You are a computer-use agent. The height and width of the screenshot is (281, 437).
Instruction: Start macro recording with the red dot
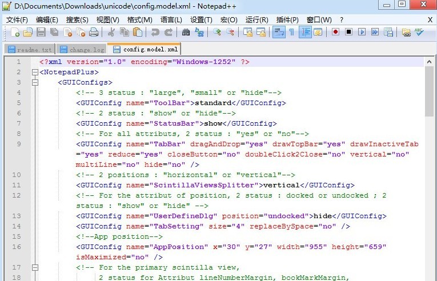(x=335, y=33)
